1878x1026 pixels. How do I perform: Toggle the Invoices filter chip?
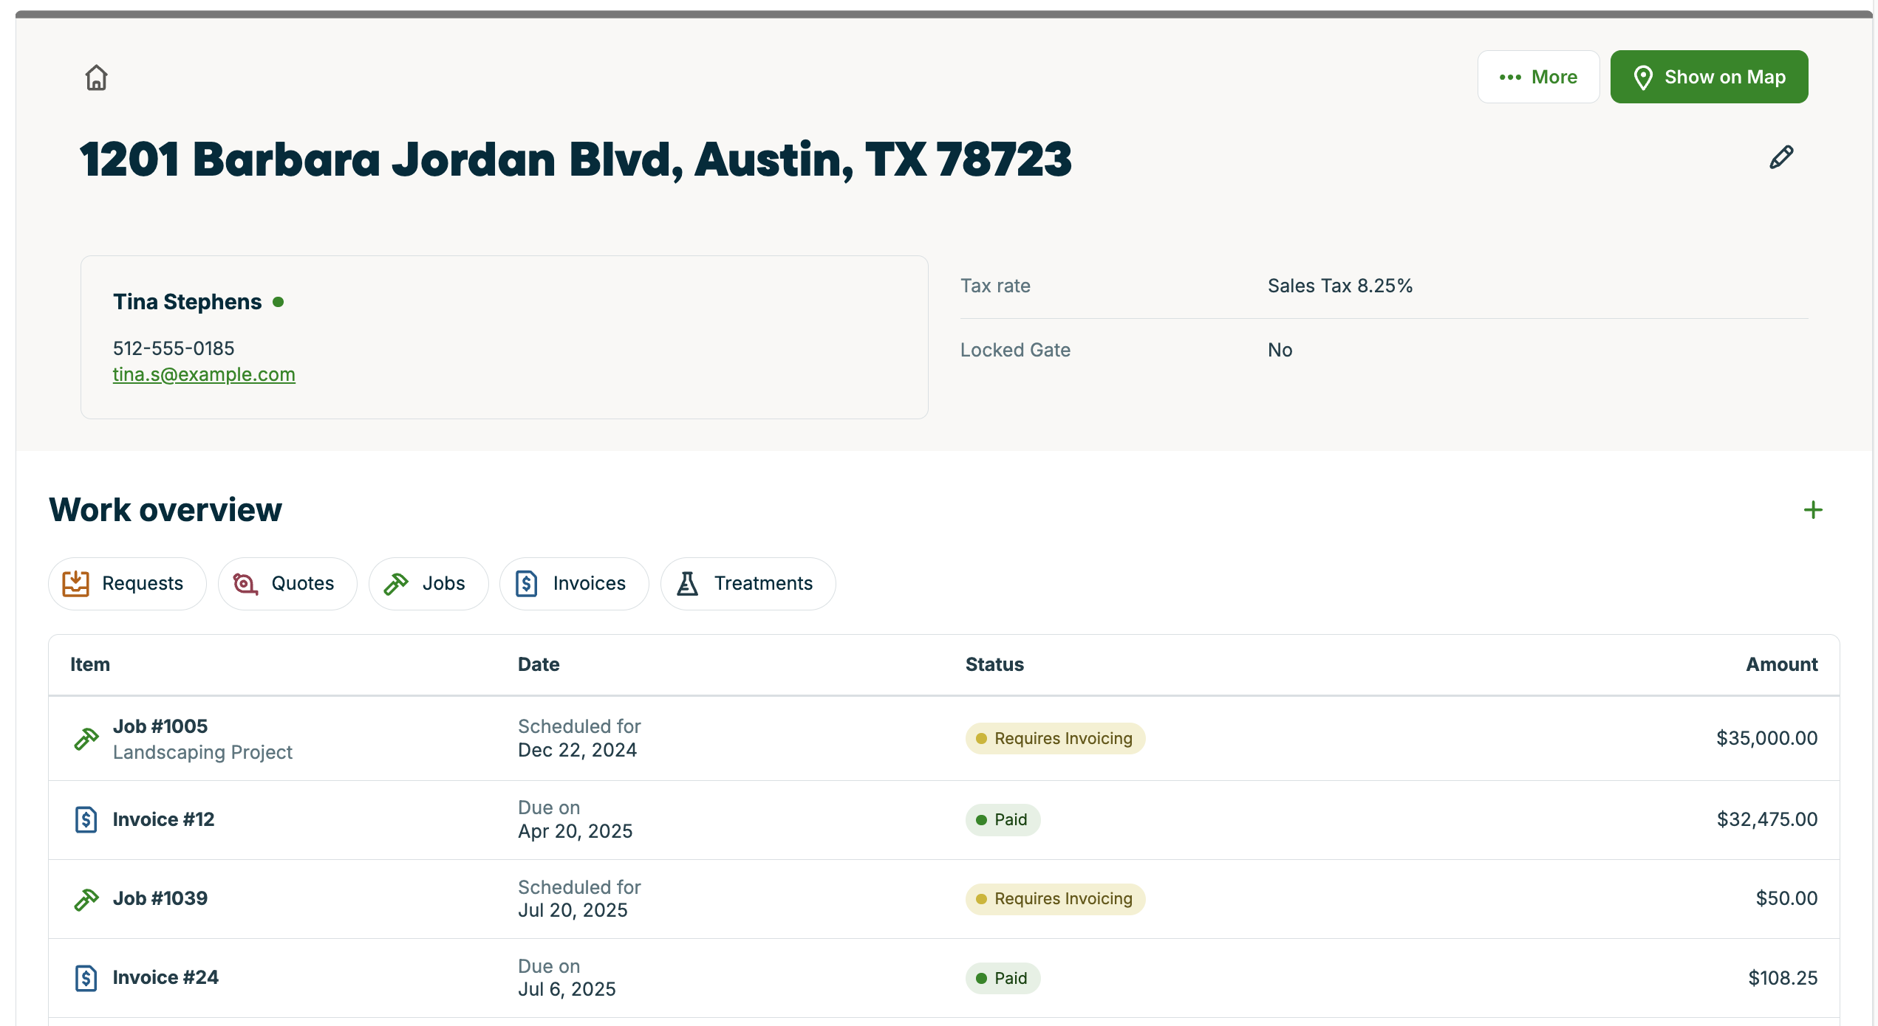(x=574, y=583)
